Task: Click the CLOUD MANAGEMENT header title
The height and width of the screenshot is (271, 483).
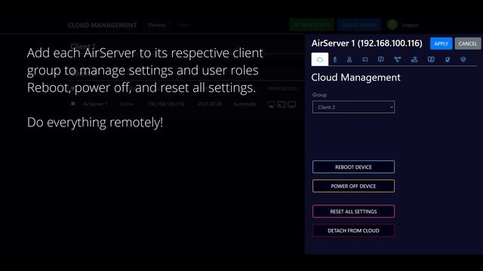Action: pyautogui.click(x=103, y=25)
